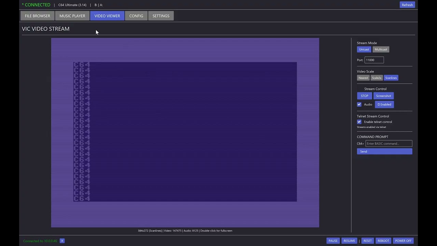The height and width of the screenshot is (246, 437).
Task: Click the Port number field
Action: tap(374, 60)
